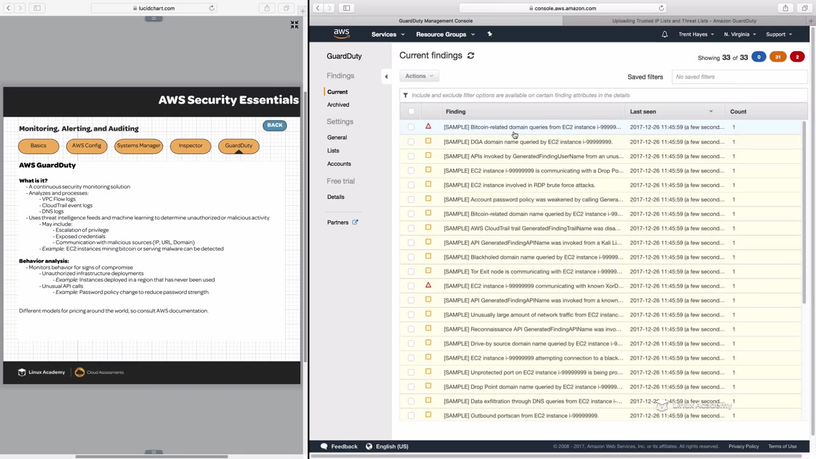Switch to the GuardDuty Management Console tab

(x=436, y=20)
